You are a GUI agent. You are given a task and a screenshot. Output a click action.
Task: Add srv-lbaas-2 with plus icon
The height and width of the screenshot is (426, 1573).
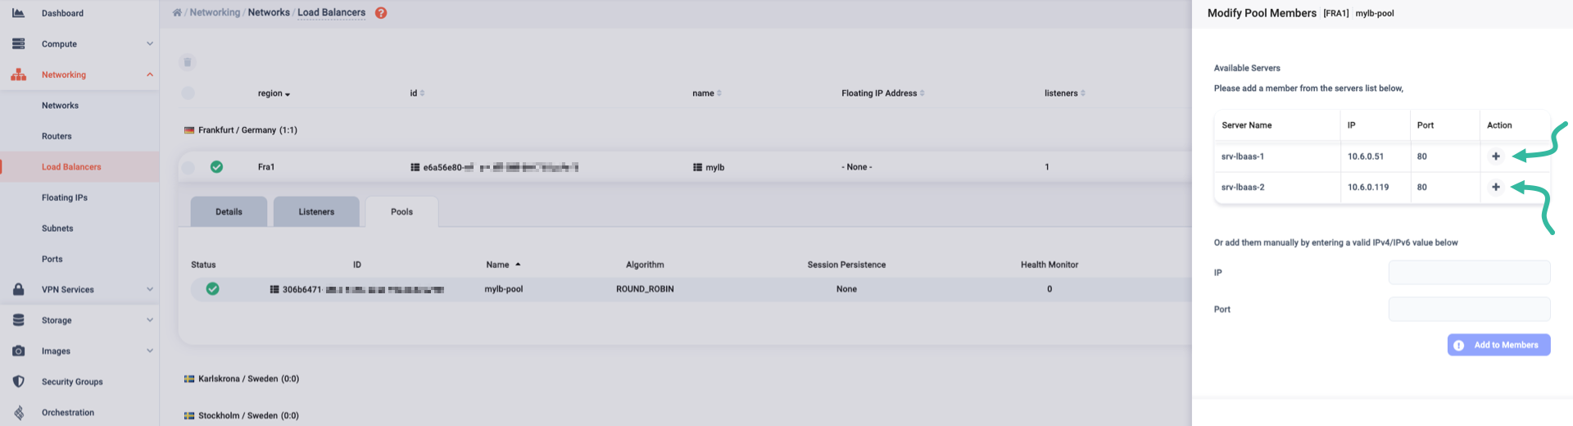[1495, 188]
